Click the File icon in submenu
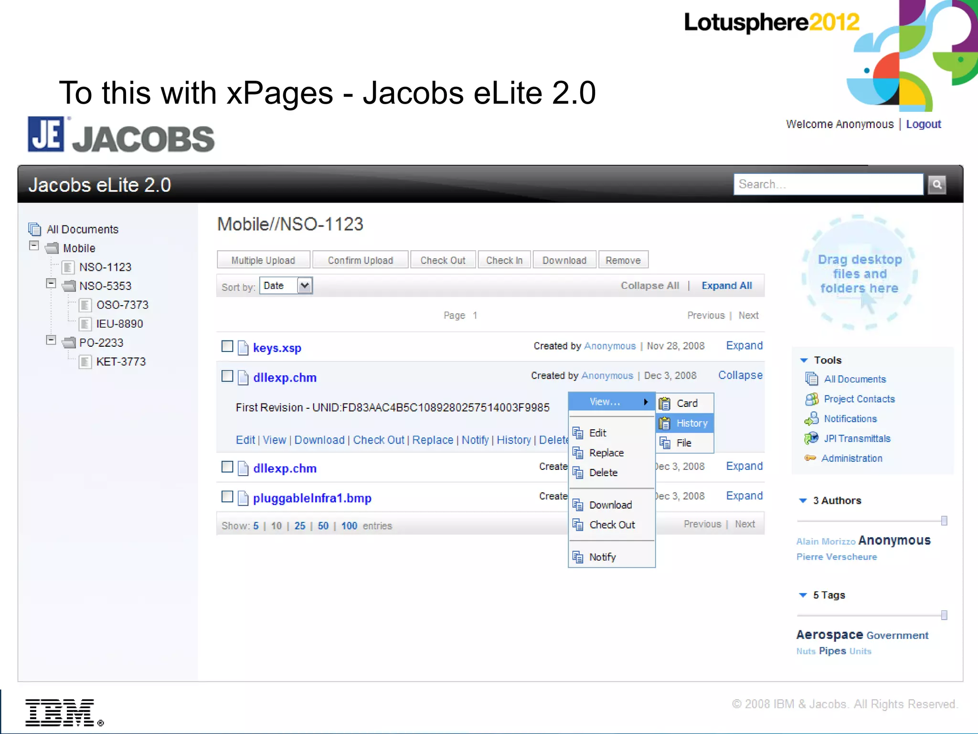 tap(665, 443)
